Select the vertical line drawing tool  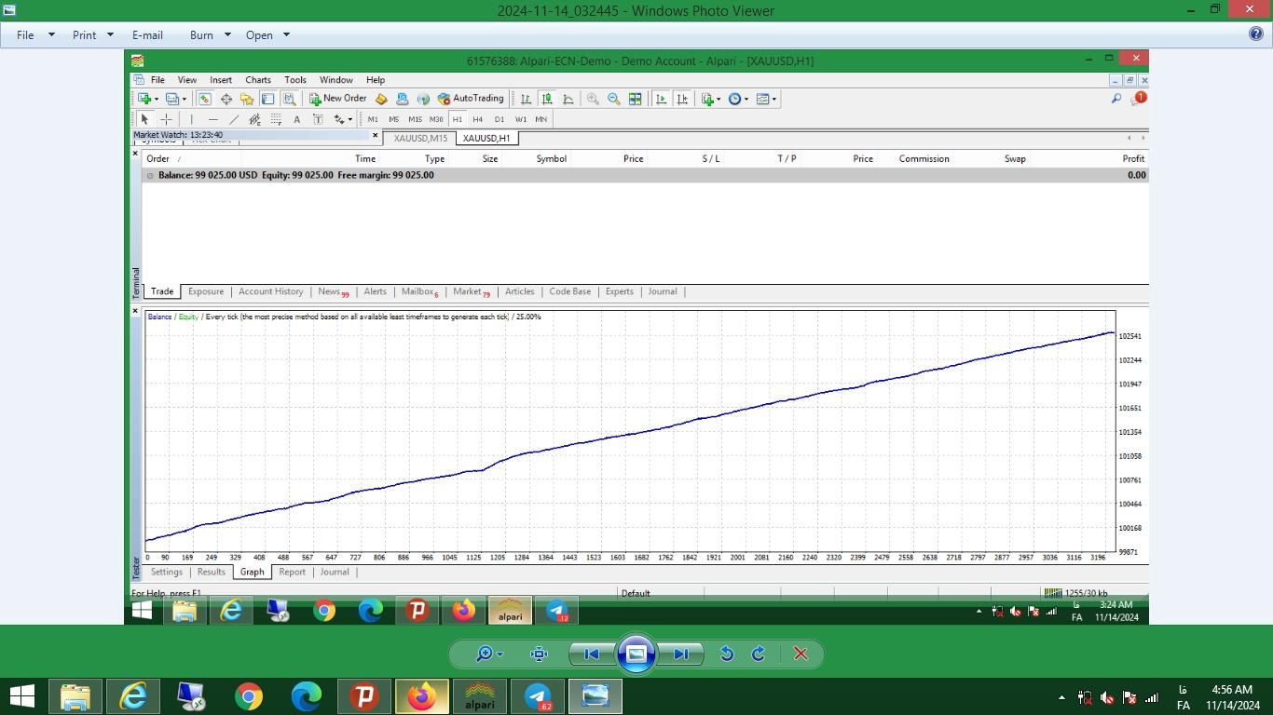point(191,119)
